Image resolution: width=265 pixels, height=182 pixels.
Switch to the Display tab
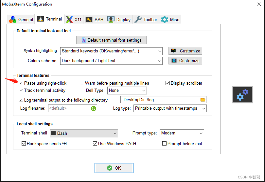coord(119,20)
